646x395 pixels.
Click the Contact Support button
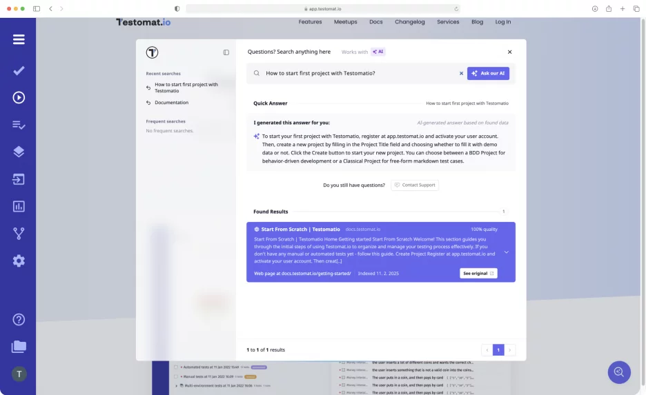point(415,185)
